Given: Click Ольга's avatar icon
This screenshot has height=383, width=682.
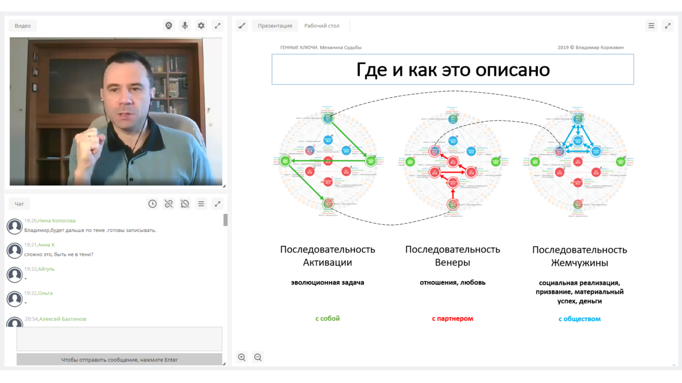Looking at the screenshot, I should pos(15,299).
